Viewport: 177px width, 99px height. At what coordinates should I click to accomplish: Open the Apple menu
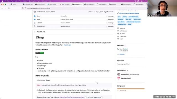[2, 1]
